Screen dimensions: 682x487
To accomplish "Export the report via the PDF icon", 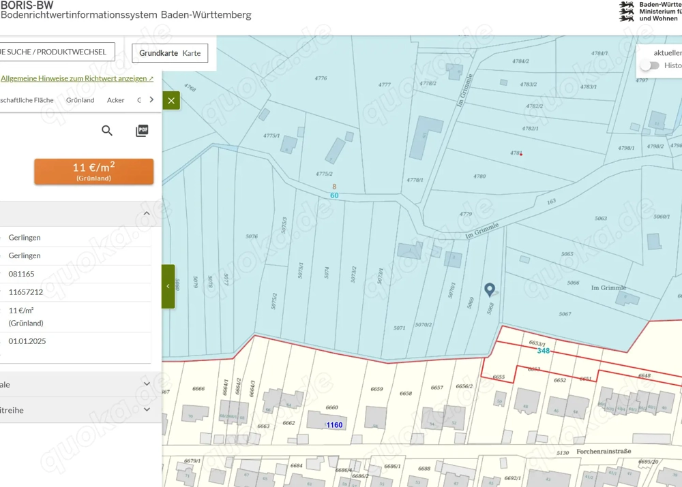I will click(x=142, y=131).
